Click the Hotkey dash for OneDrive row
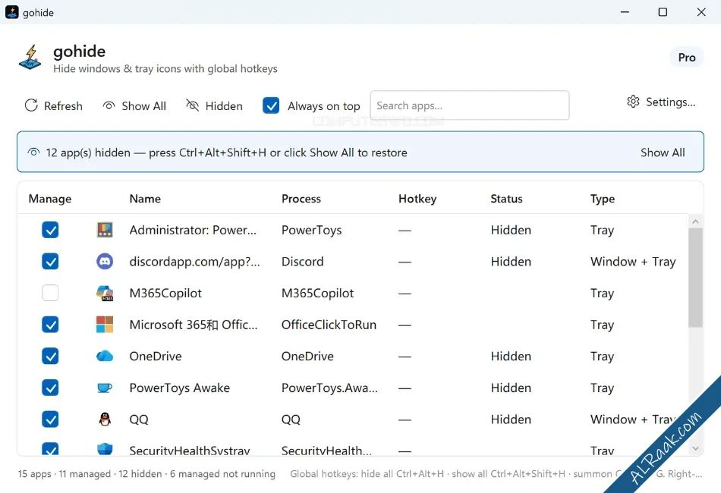721x493 pixels. pos(405,356)
